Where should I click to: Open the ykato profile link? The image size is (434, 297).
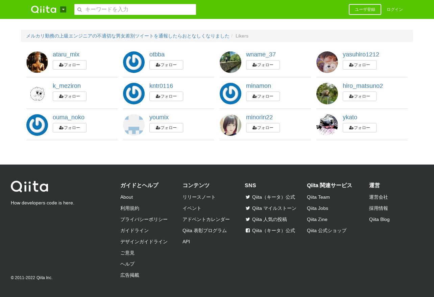pyautogui.click(x=350, y=117)
